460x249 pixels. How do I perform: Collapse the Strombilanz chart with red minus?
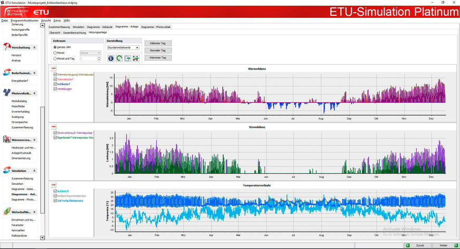53,127
